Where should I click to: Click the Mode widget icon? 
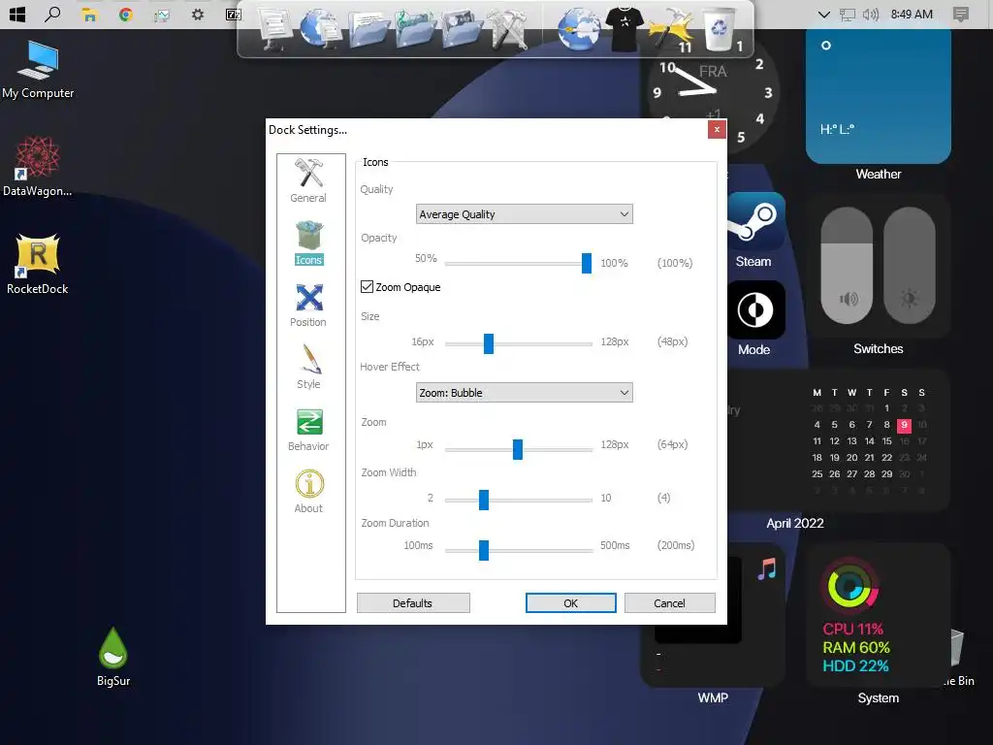coord(755,310)
